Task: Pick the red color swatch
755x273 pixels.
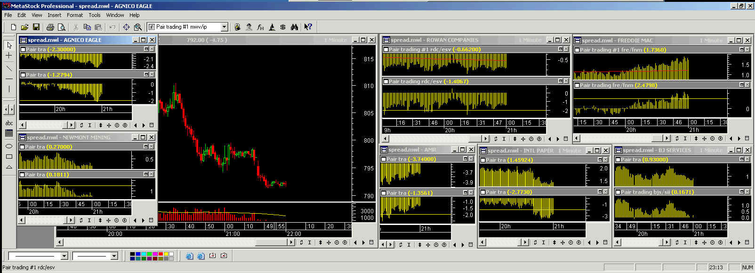Action: (x=161, y=254)
